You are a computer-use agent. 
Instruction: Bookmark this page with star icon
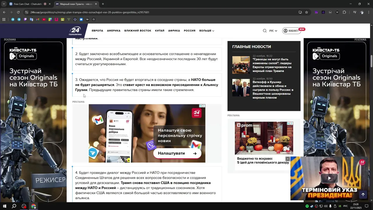[x=307, y=12]
